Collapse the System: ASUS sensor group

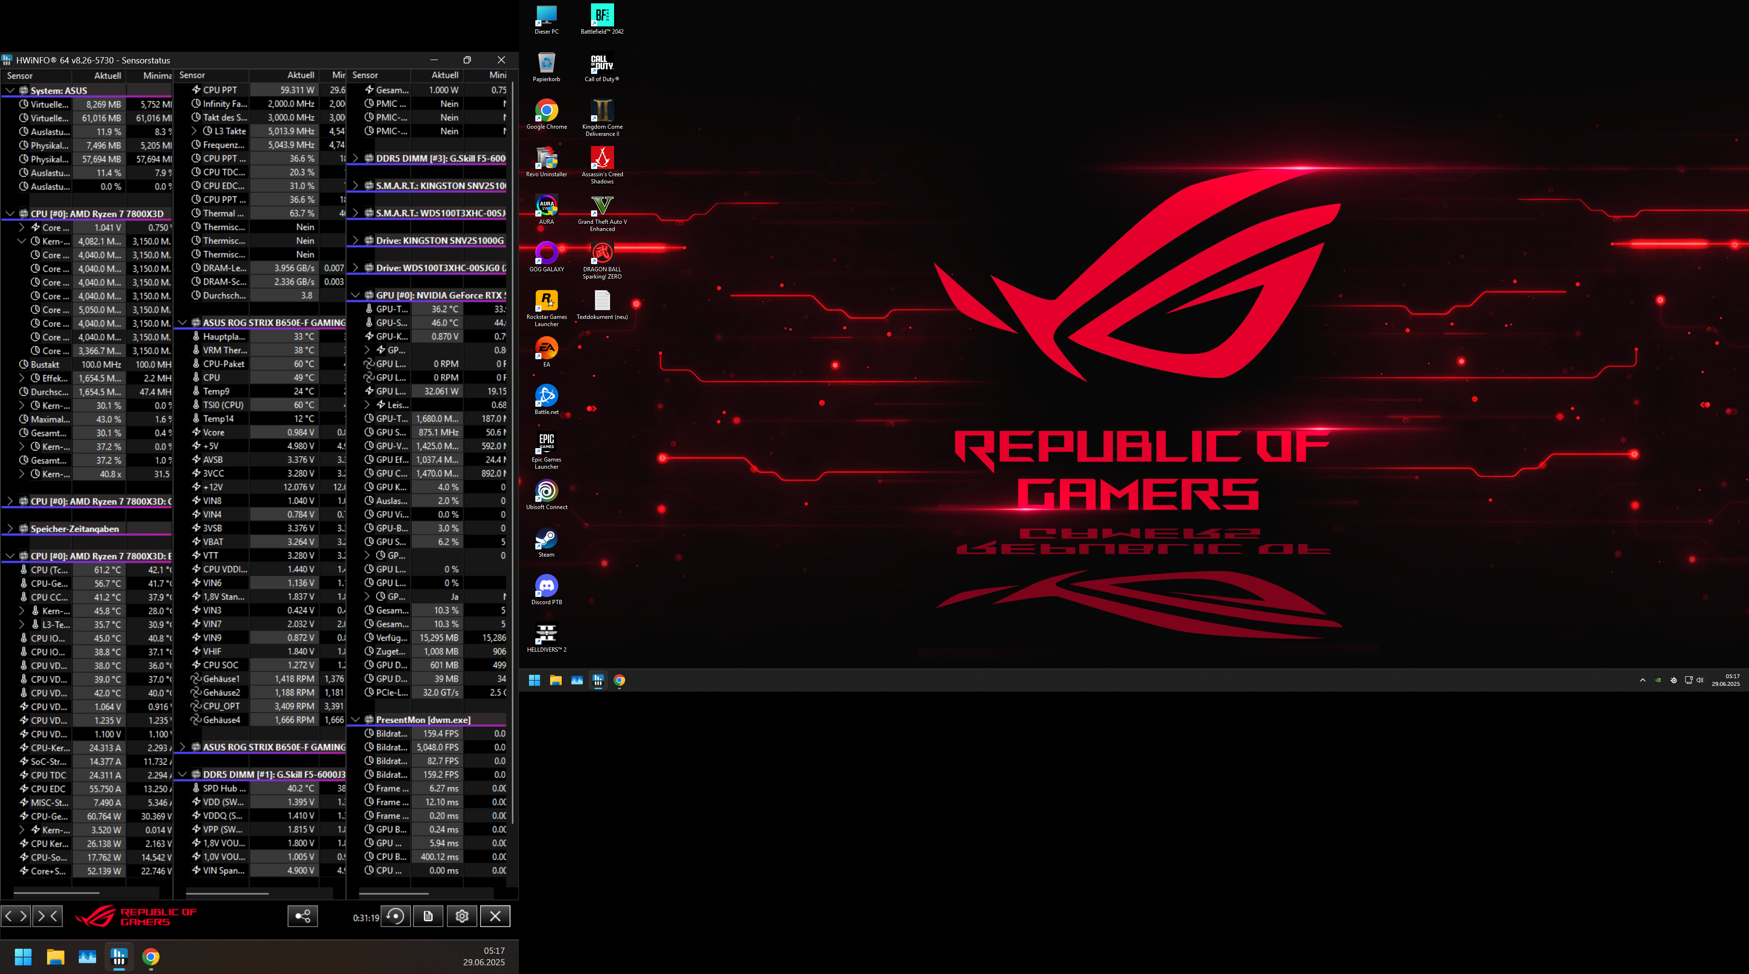11,90
